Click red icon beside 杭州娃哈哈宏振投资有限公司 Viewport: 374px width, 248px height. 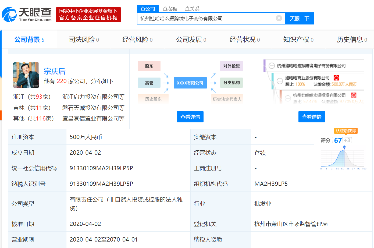pyautogui.click(x=354, y=95)
